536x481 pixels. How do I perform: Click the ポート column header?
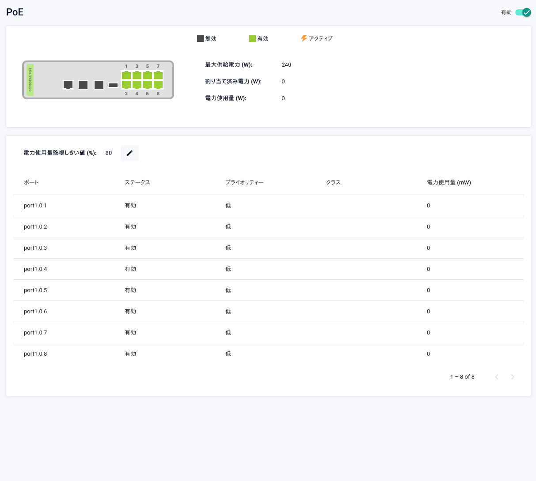(31, 182)
